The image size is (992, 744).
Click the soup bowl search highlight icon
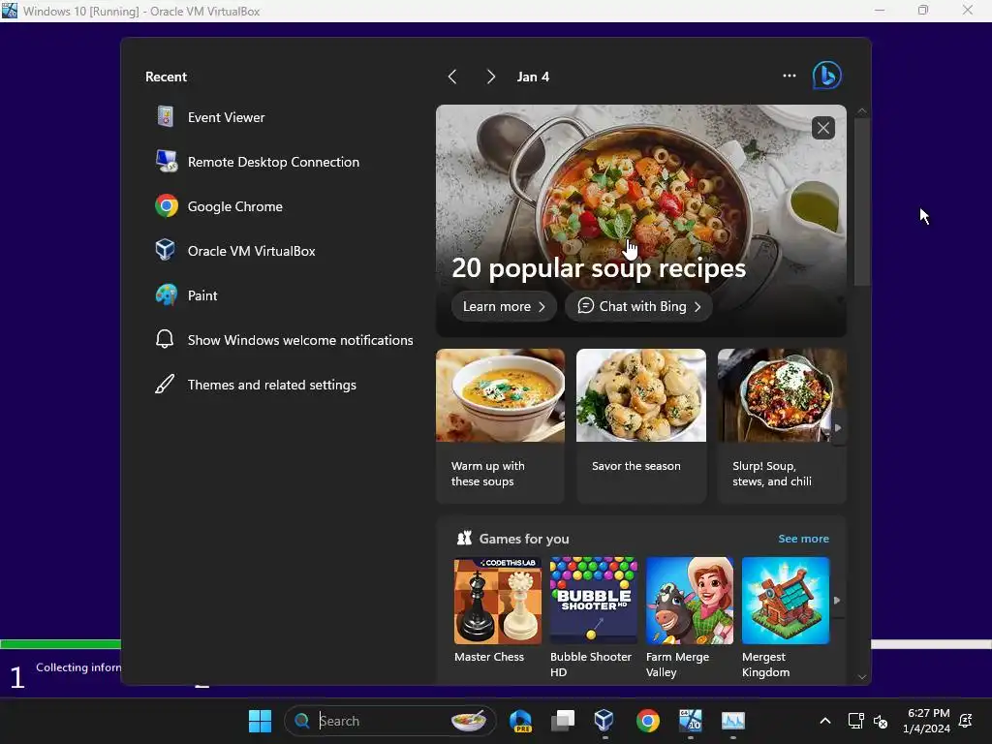click(x=468, y=721)
